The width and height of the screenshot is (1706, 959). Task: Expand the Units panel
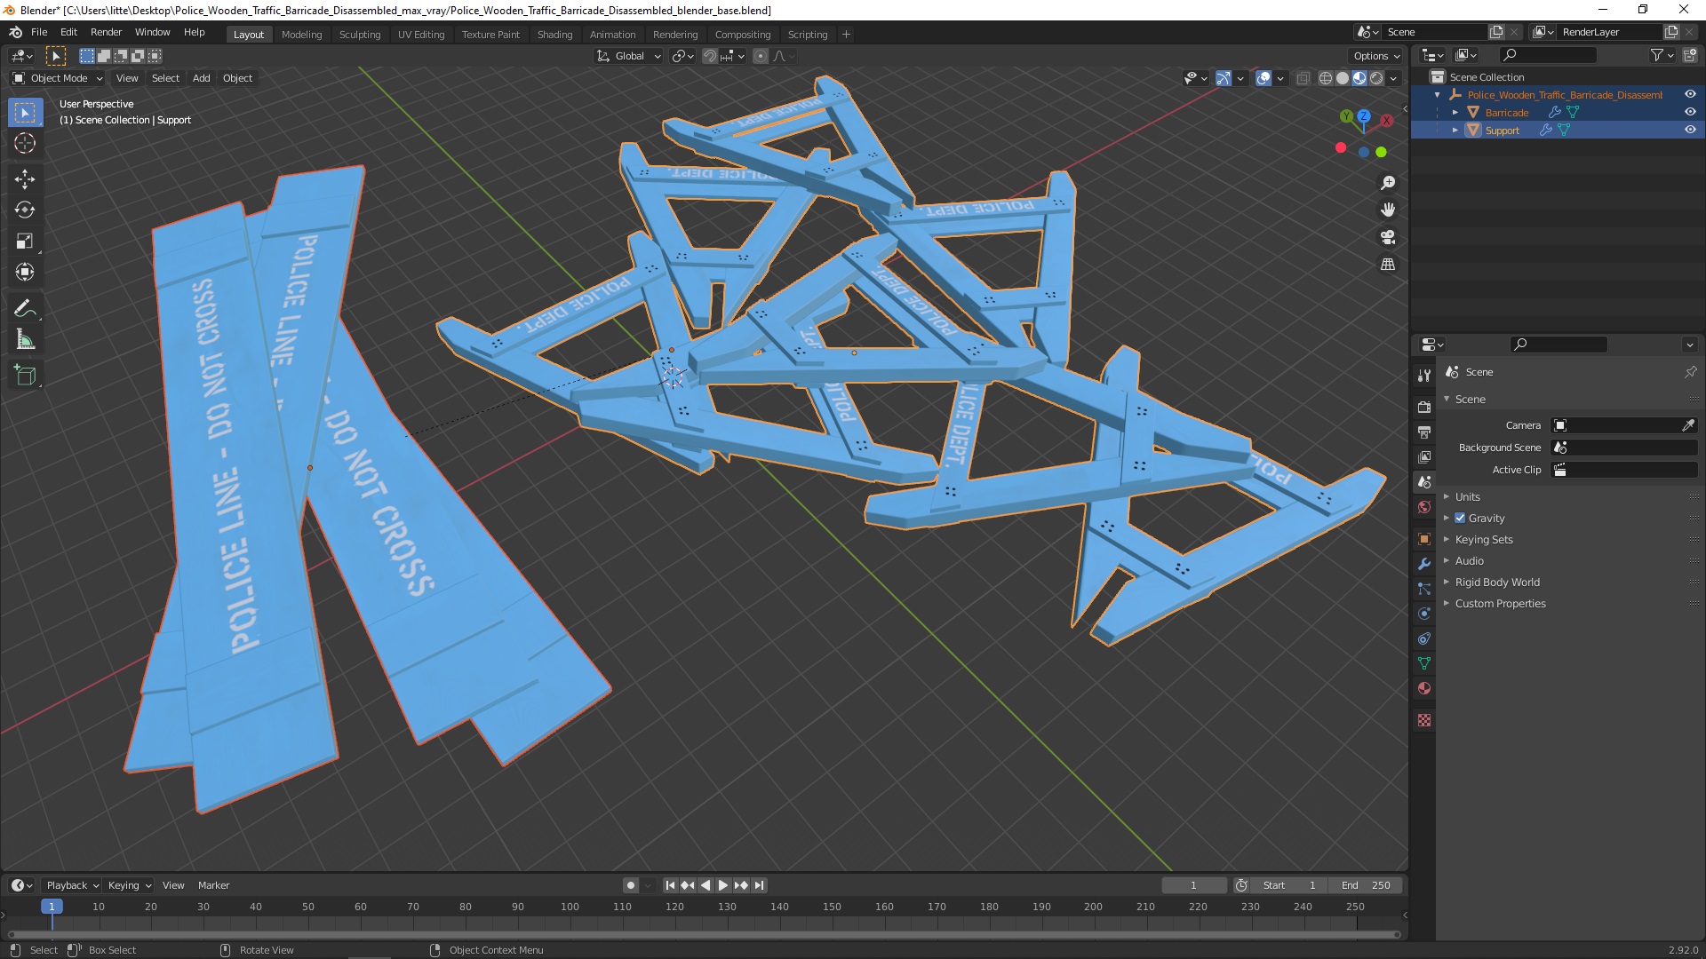tap(1467, 496)
